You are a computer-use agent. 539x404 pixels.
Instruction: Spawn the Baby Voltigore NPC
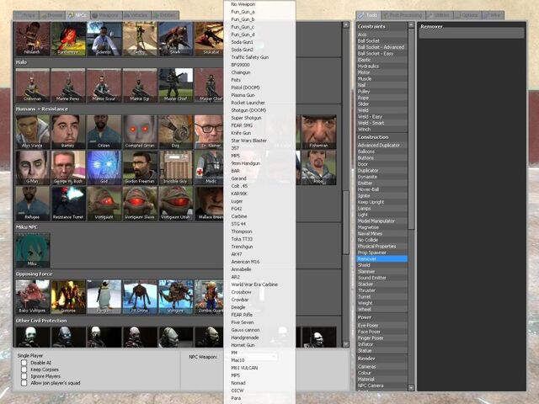point(32,296)
